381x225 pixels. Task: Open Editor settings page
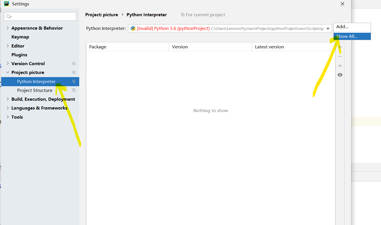click(18, 46)
